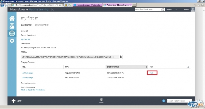The width and height of the screenshot is (205, 109).
Task: Open the user avatar icon
Action: (193, 9)
